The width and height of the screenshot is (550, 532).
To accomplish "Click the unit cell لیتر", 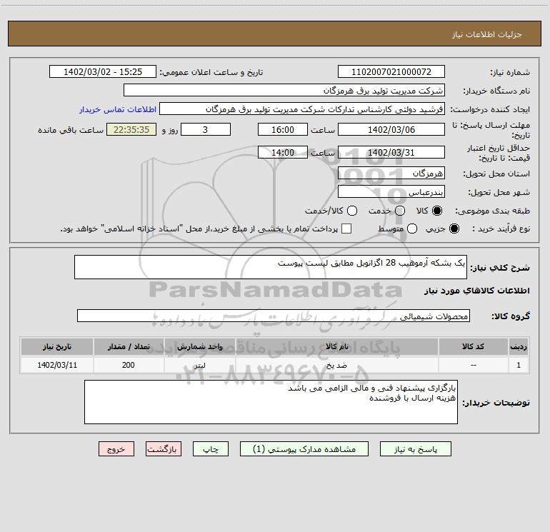I will (199, 365).
